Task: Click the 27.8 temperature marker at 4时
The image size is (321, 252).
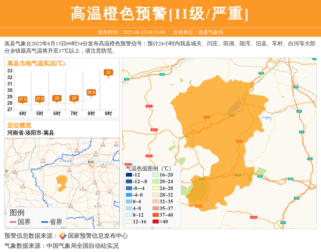Action: click(22, 100)
